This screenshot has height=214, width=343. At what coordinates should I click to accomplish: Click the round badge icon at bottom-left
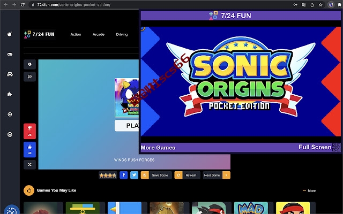coord(12,210)
